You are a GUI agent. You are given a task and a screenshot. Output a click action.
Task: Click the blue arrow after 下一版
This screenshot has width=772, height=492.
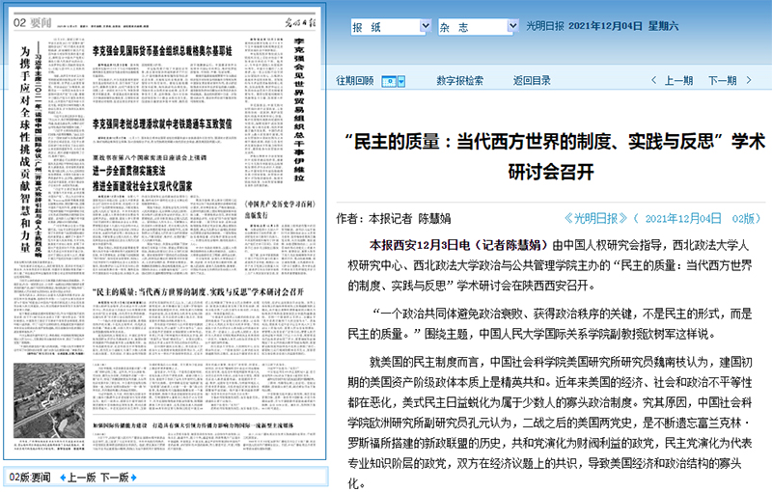[x=134, y=478]
